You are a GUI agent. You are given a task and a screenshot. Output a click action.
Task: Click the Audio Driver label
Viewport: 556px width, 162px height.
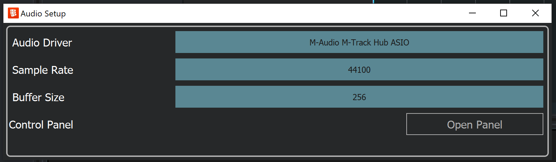[x=42, y=43]
